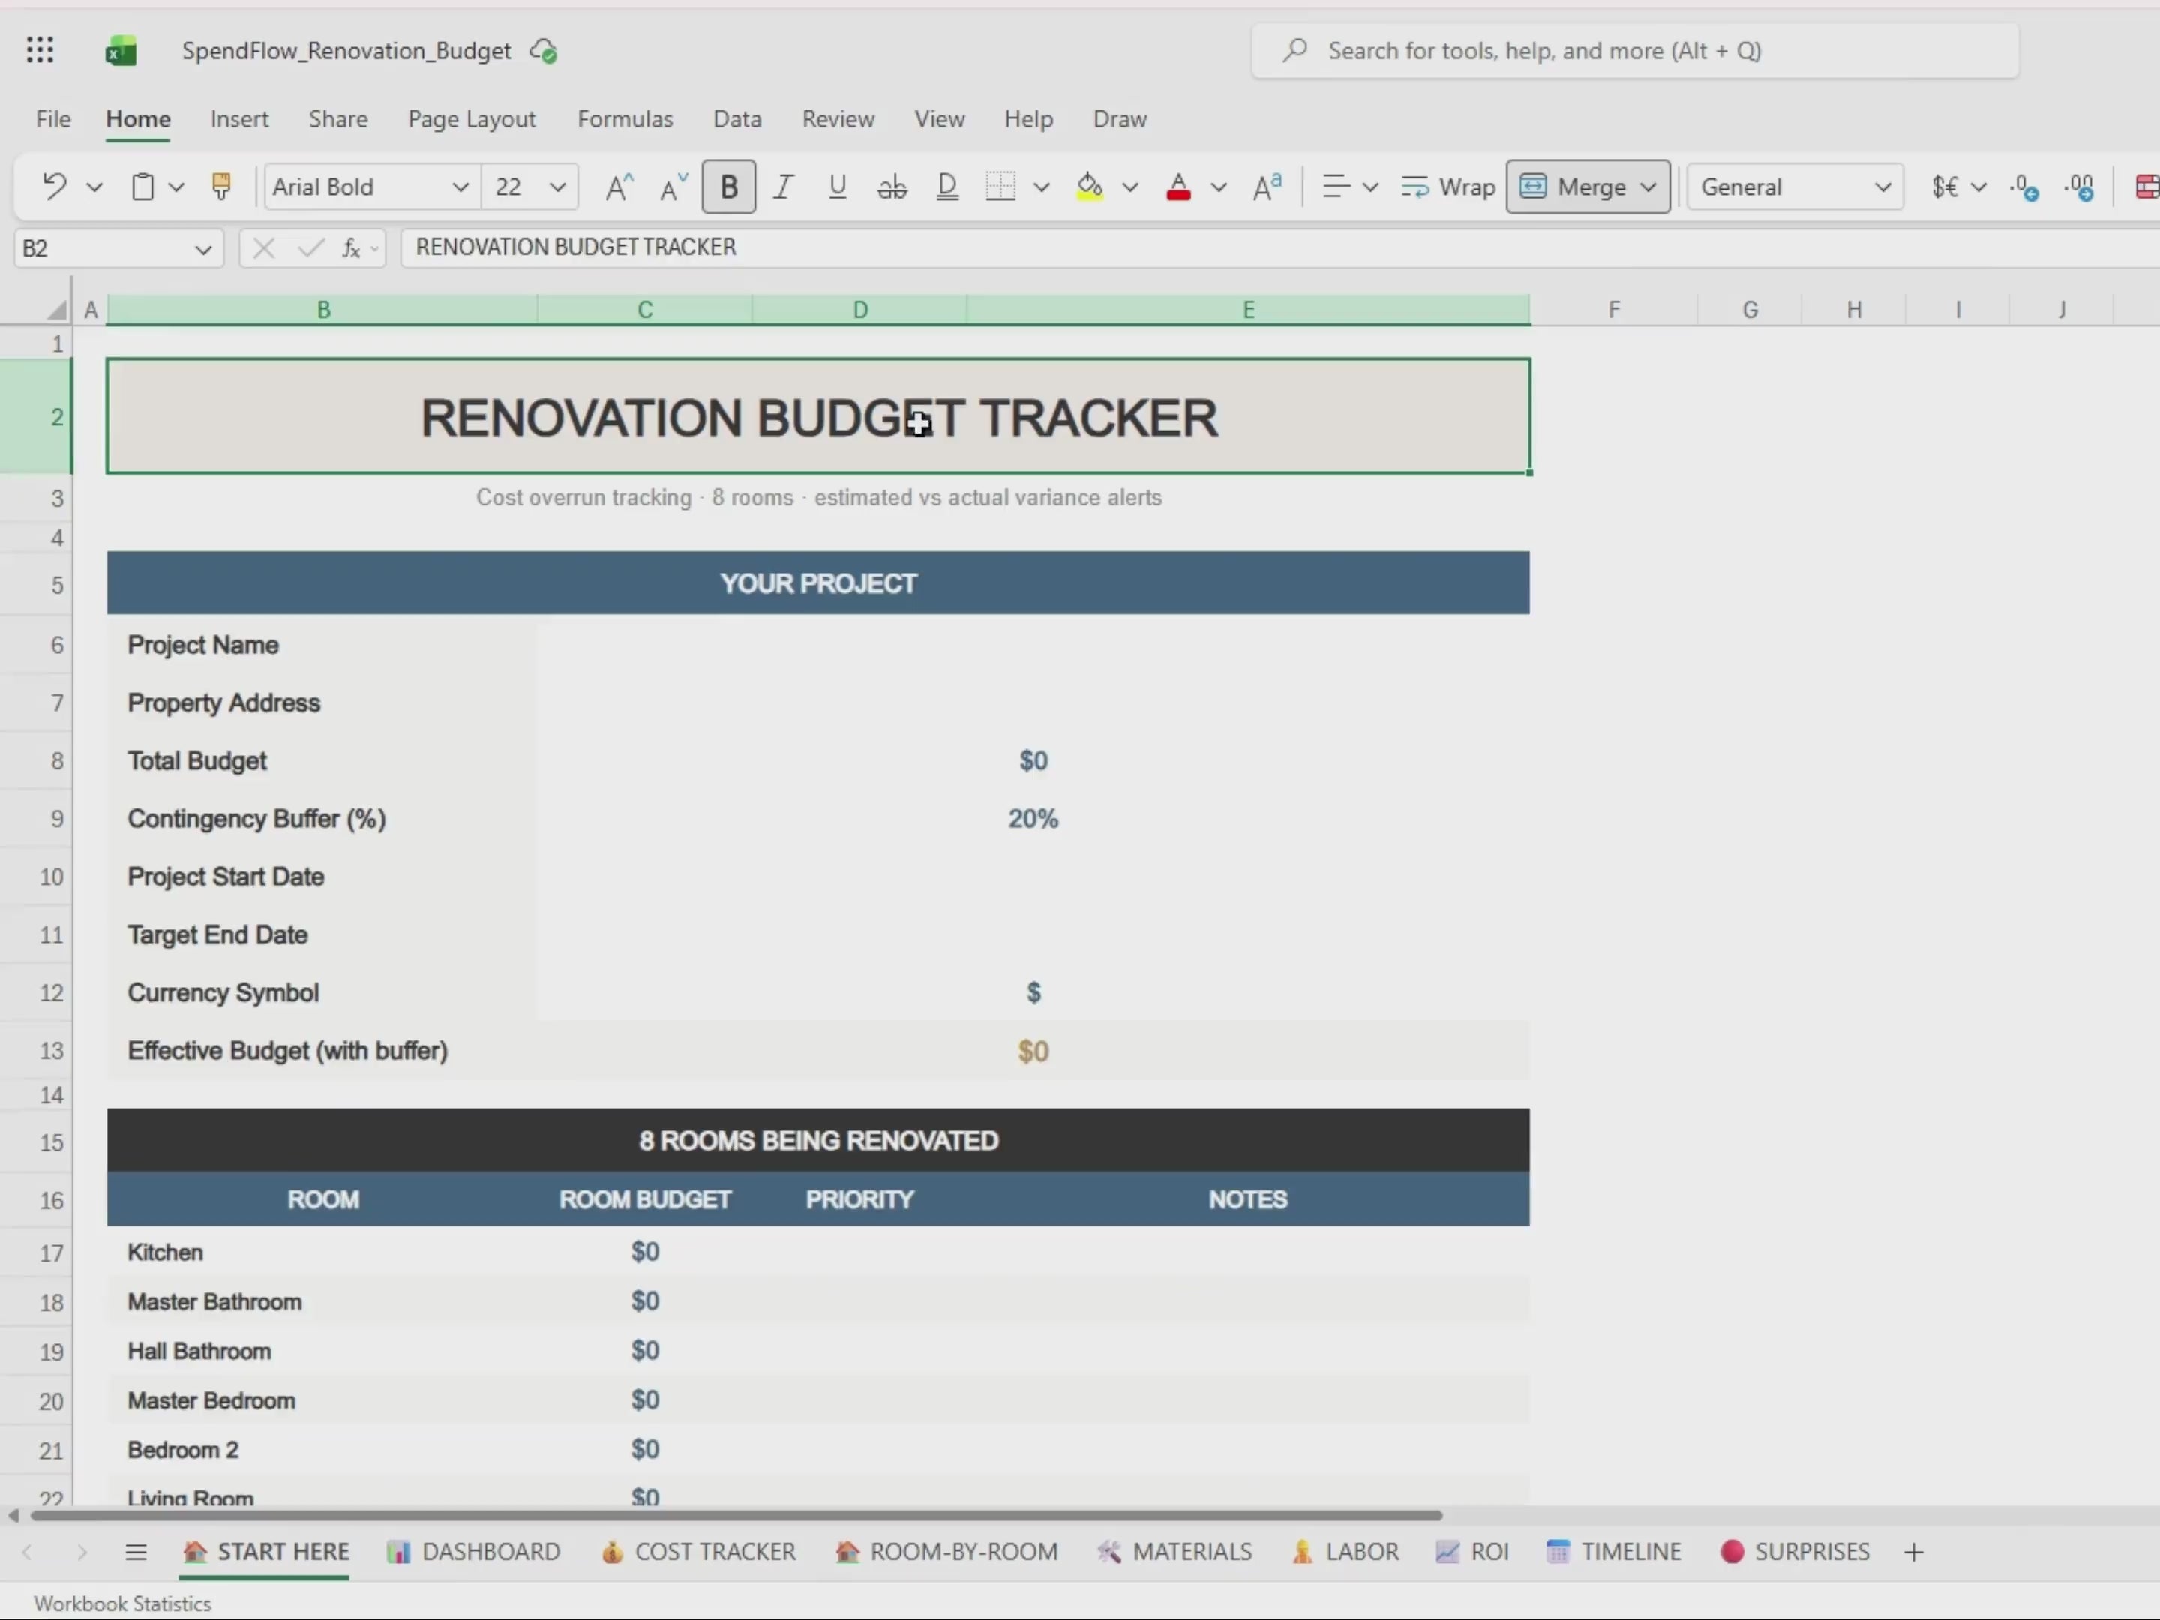Switch to the Insert ribbon tab

click(239, 119)
